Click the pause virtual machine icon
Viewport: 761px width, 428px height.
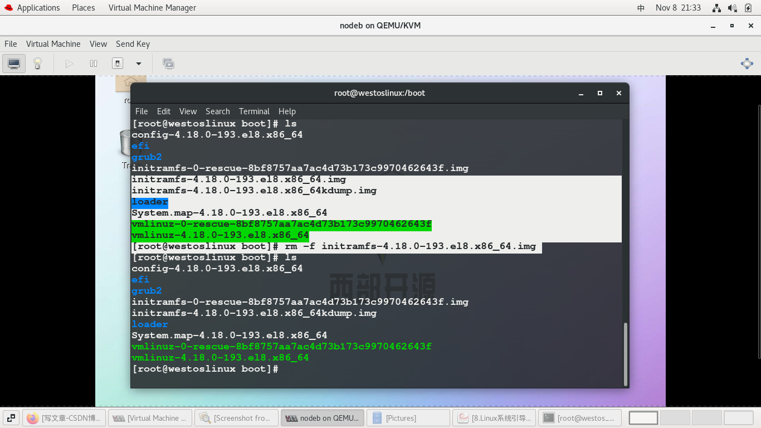point(94,63)
